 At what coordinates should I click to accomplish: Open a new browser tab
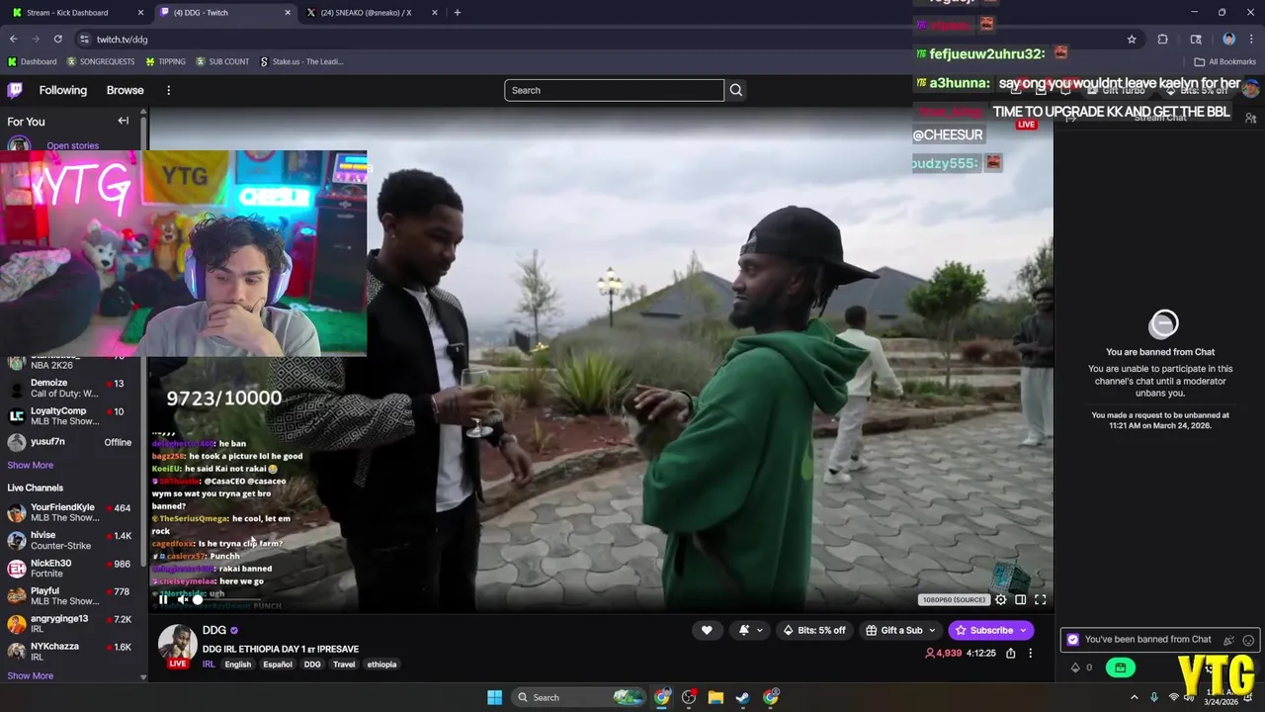click(457, 13)
